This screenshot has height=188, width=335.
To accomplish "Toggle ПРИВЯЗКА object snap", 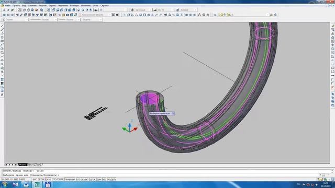I will tap(70, 180).
